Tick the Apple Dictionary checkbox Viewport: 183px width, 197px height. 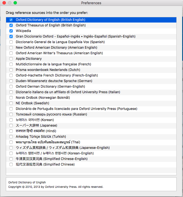(11, 59)
